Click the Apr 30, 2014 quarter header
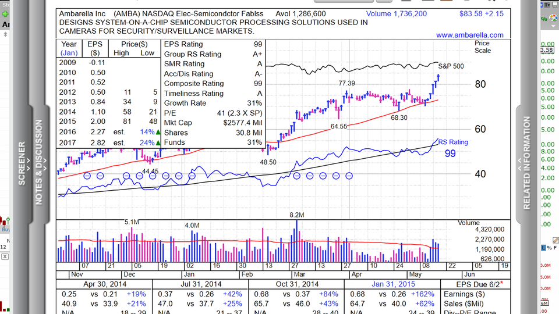The height and width of the screenshot is (314, 559). point(105,284)
